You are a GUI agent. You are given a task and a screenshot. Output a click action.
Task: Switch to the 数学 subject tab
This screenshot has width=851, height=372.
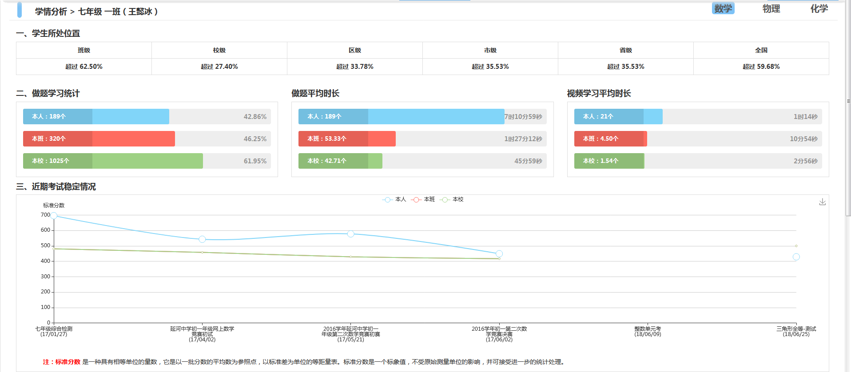[x=723, y=8]
